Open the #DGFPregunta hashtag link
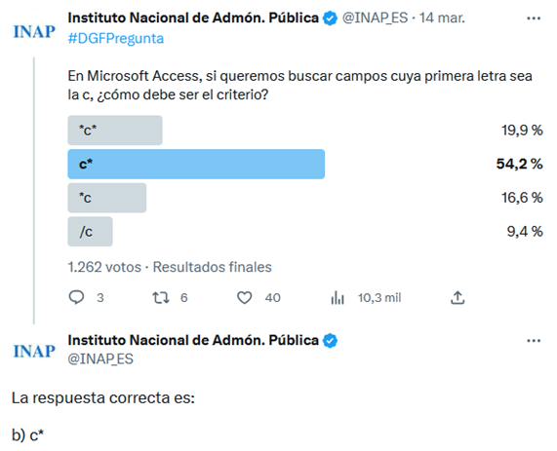 click(116, 38)
